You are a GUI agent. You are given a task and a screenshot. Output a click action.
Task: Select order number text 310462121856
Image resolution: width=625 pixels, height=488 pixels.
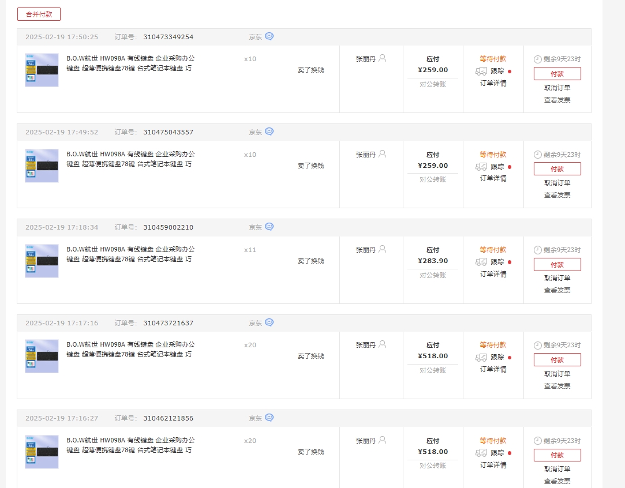point(168,418)
